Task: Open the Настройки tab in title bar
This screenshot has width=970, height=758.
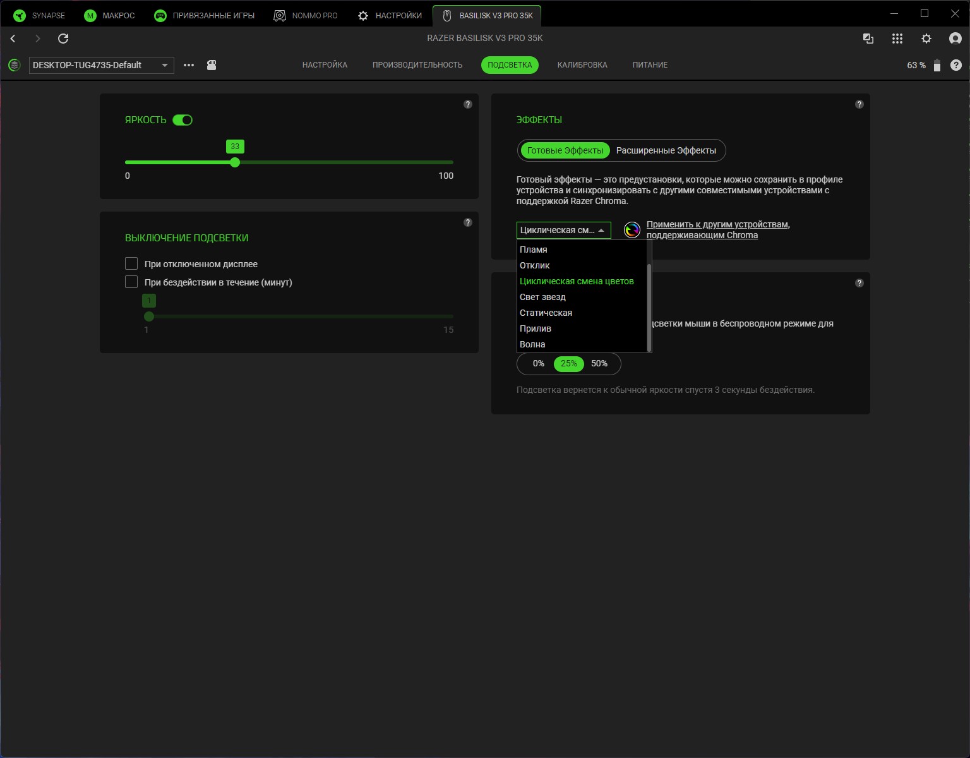Action: 390,15
